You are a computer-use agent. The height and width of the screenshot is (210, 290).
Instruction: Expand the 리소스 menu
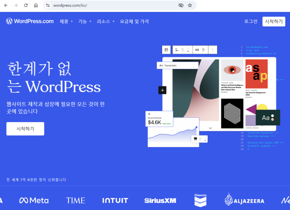pos(105,21)
